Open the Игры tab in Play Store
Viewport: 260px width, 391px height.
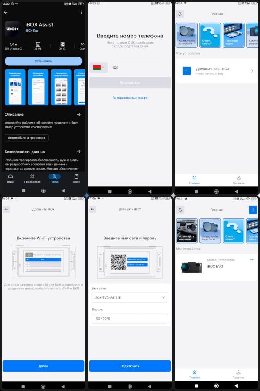click(x=10, y=179)
